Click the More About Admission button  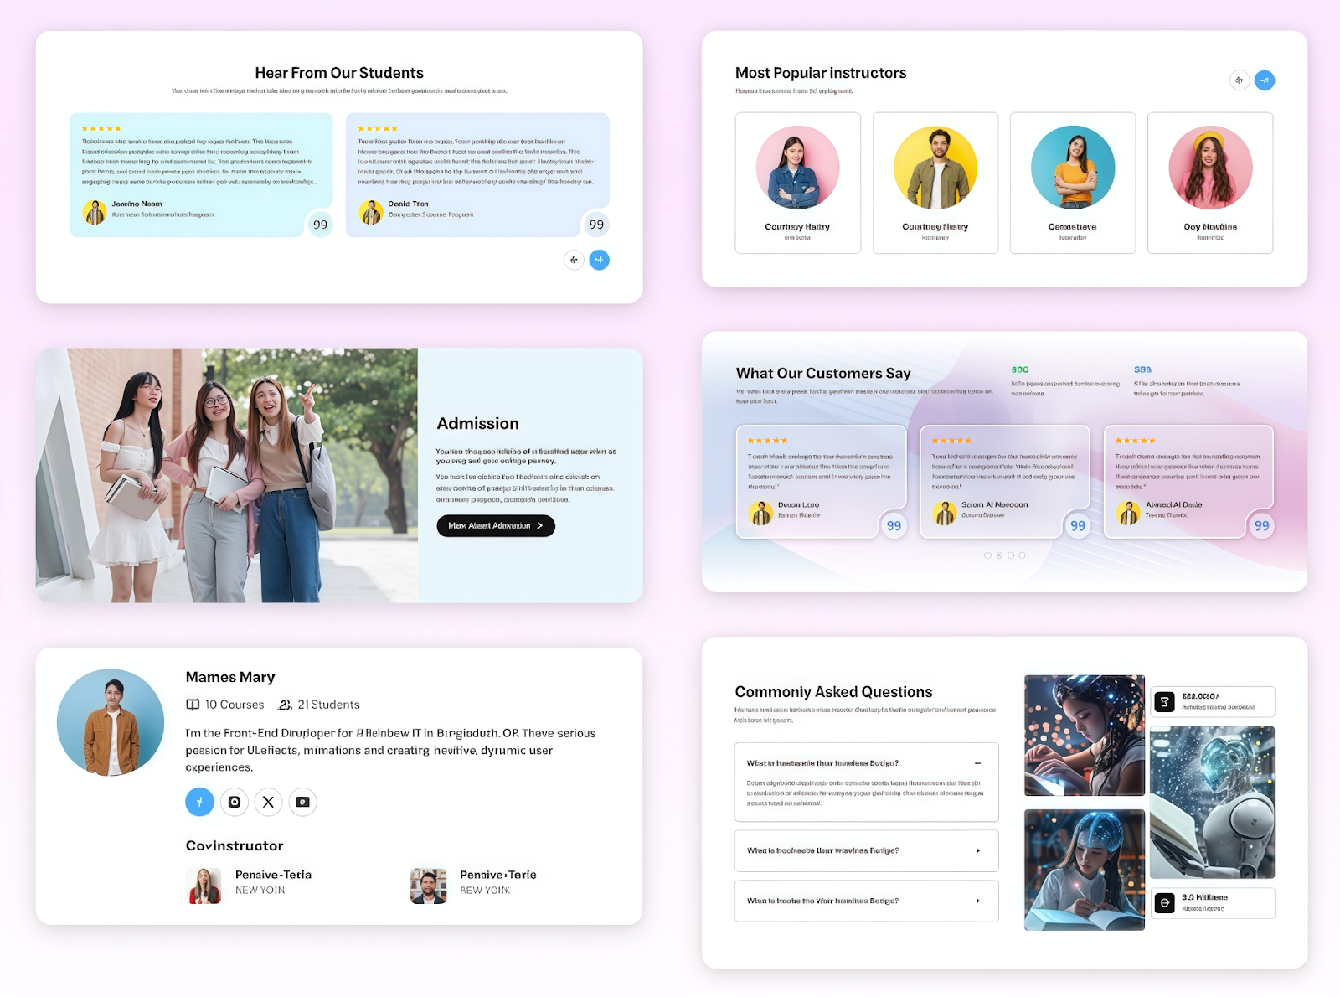495,526
